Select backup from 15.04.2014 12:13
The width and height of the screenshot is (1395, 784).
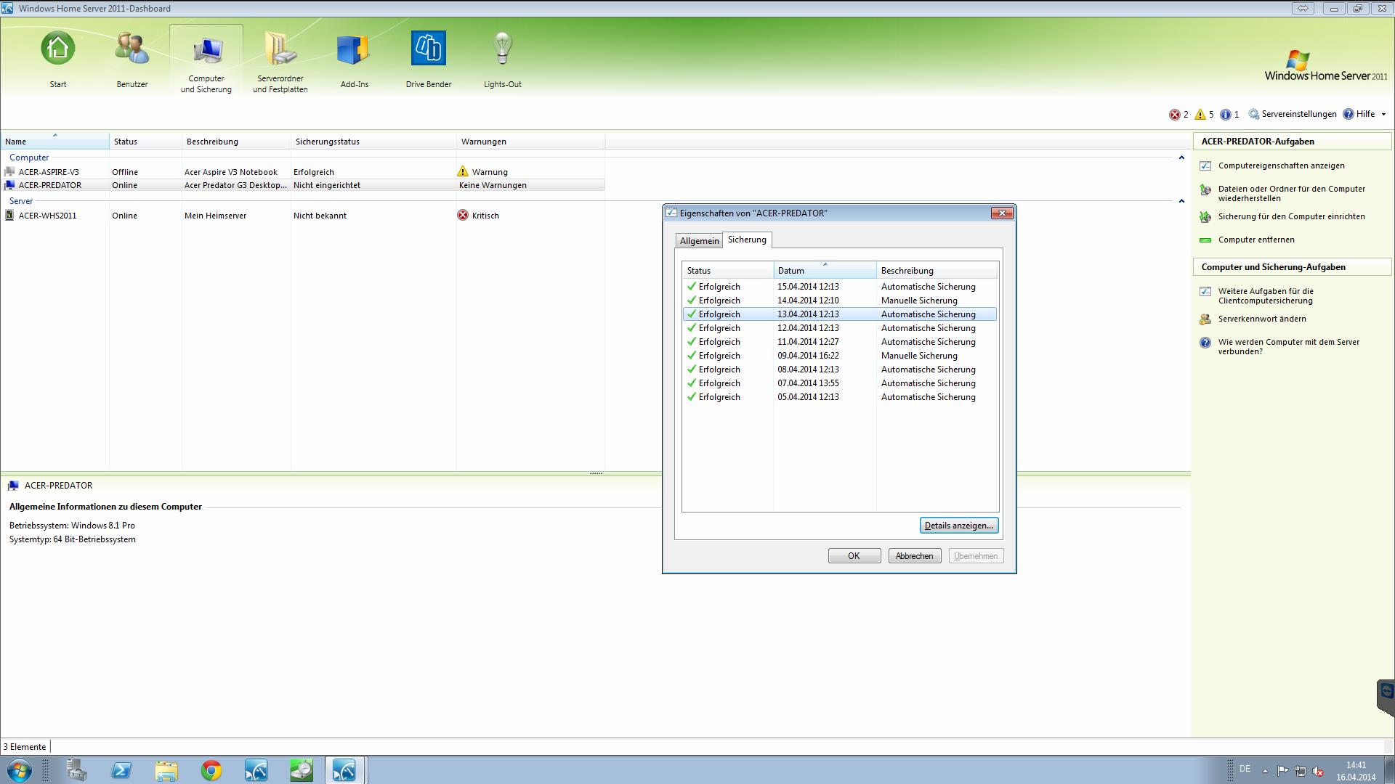pyautogui.click(x=840, y=287)
